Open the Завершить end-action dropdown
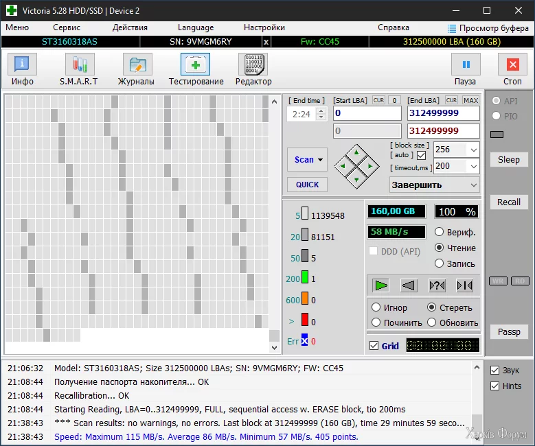The height and width of the screenshot is (446, 535). (x=473, y=185)
